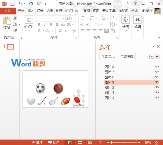Align text to the right
163x145 pixels.
click(x=95, y=31)
